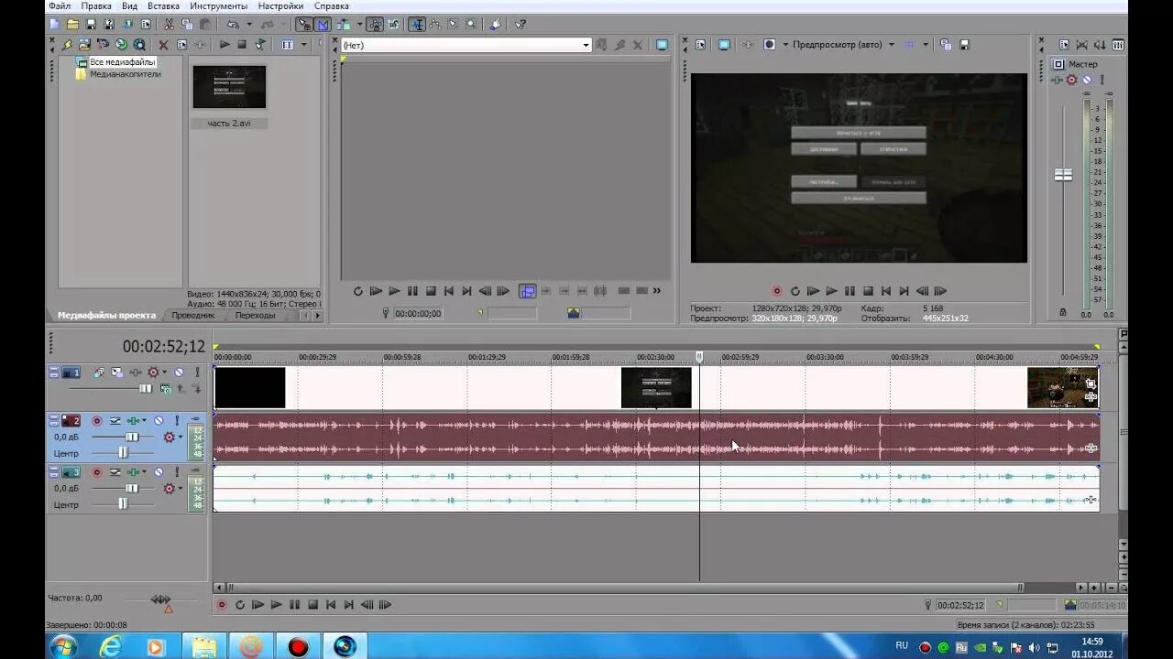Viewport: 1173px width, 659px height.
Task: Open Master bus FX gear icon
Action: [1071, 81]
